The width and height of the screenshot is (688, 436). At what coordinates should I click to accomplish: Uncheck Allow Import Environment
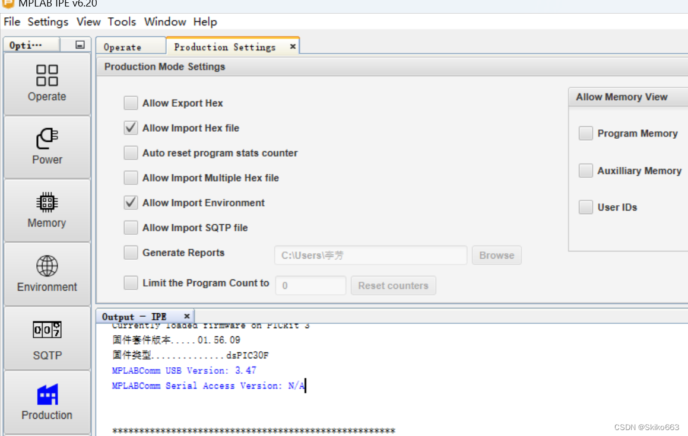pyautogui.click(x=131, y=203)
